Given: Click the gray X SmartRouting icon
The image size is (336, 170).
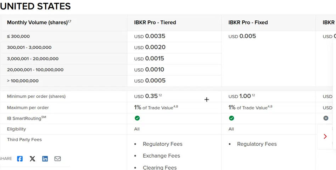Looking at the screenshot, I should point(326,118).
